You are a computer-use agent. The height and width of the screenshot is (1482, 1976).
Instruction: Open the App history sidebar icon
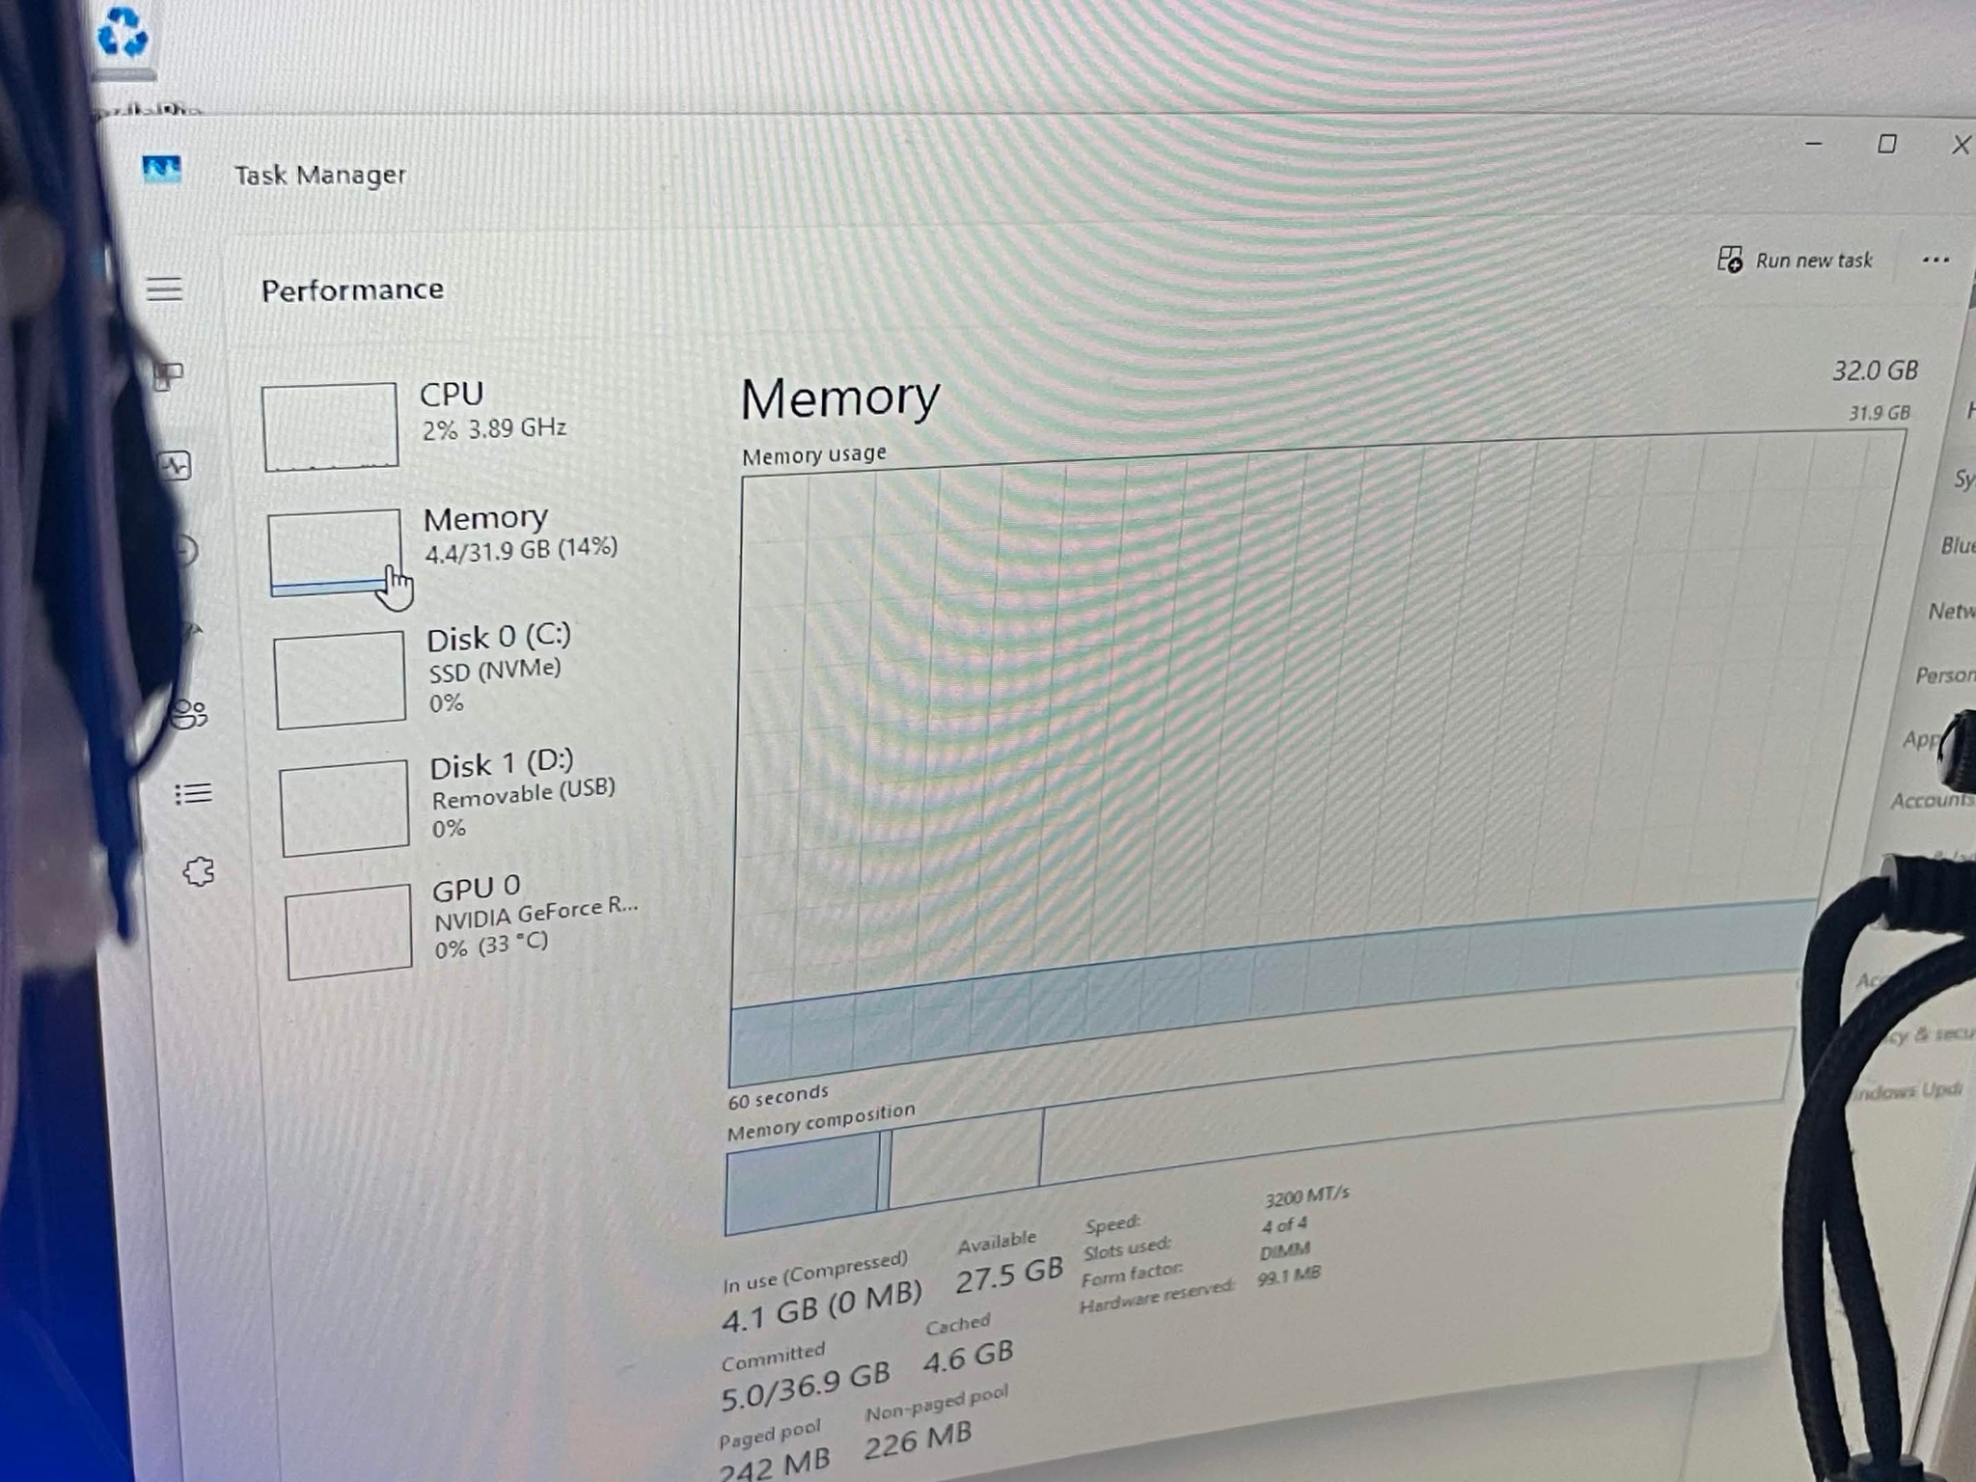(x=185, y=550)
